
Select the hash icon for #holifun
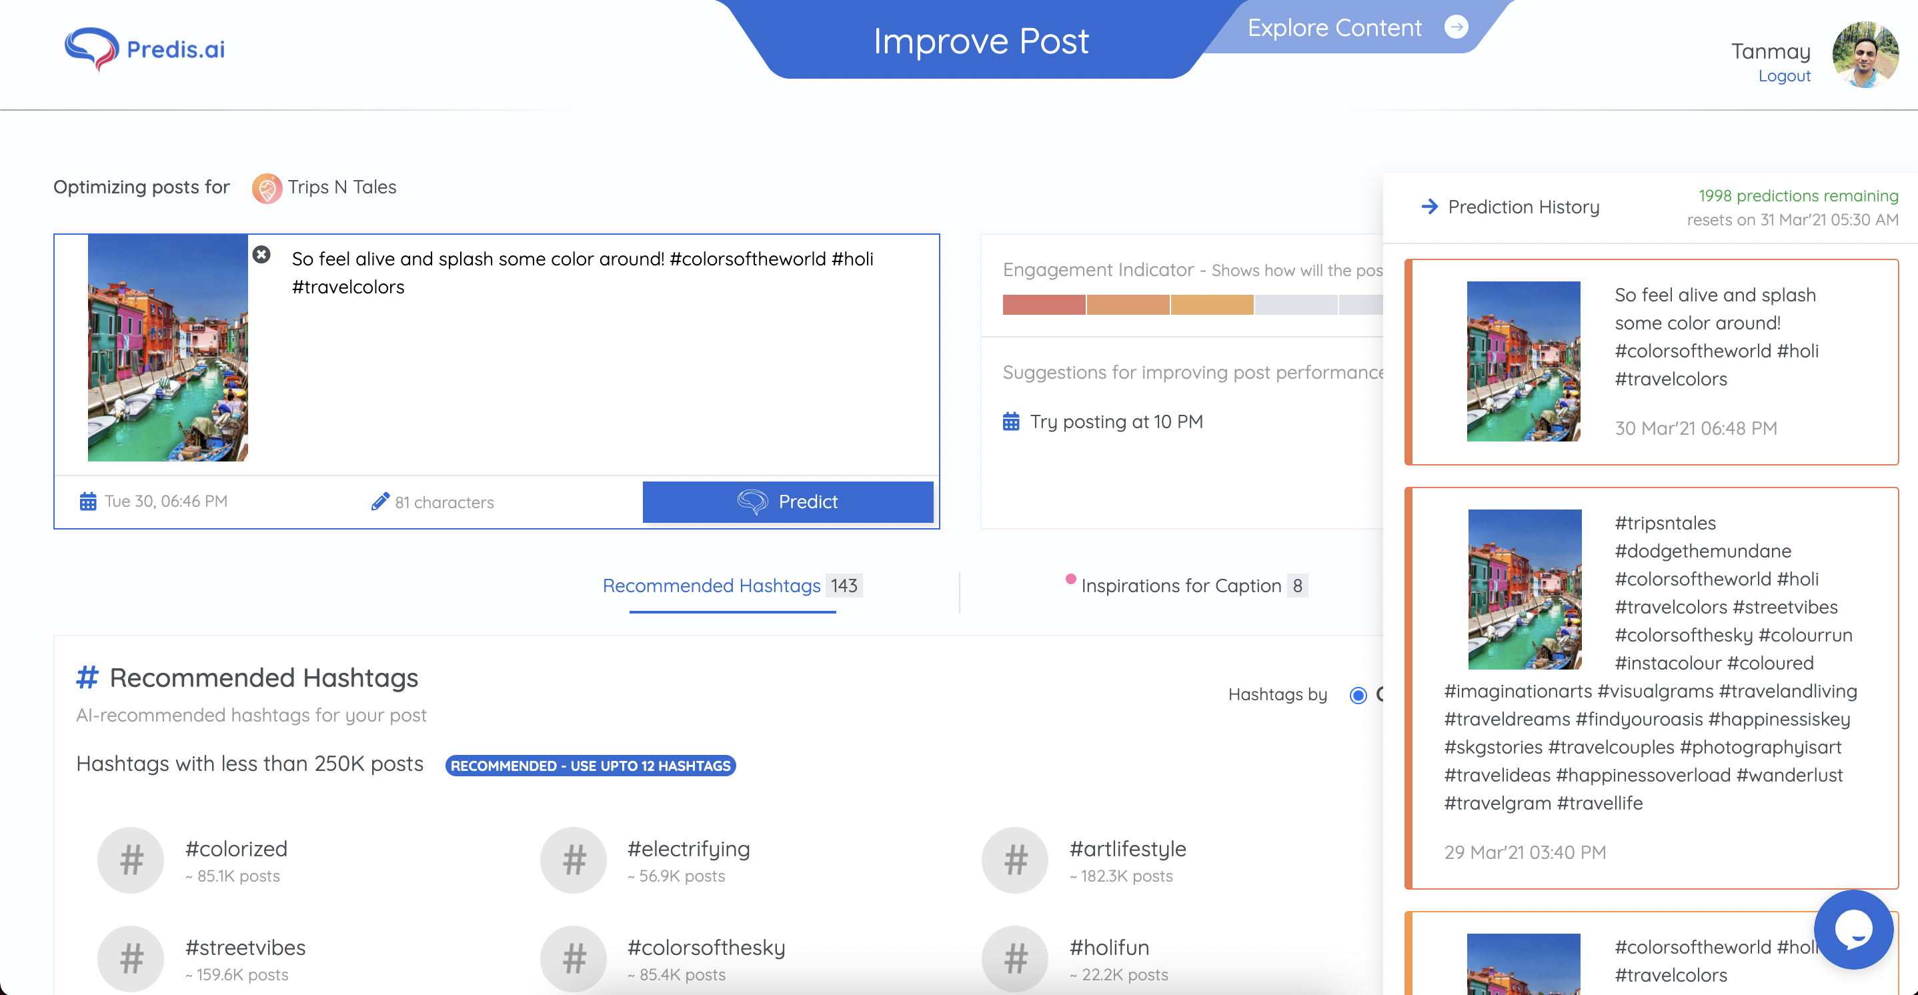1015,958
